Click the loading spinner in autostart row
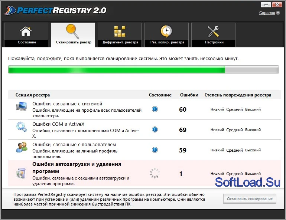Viewport: 286px width, 220px height. pos(155,173)
